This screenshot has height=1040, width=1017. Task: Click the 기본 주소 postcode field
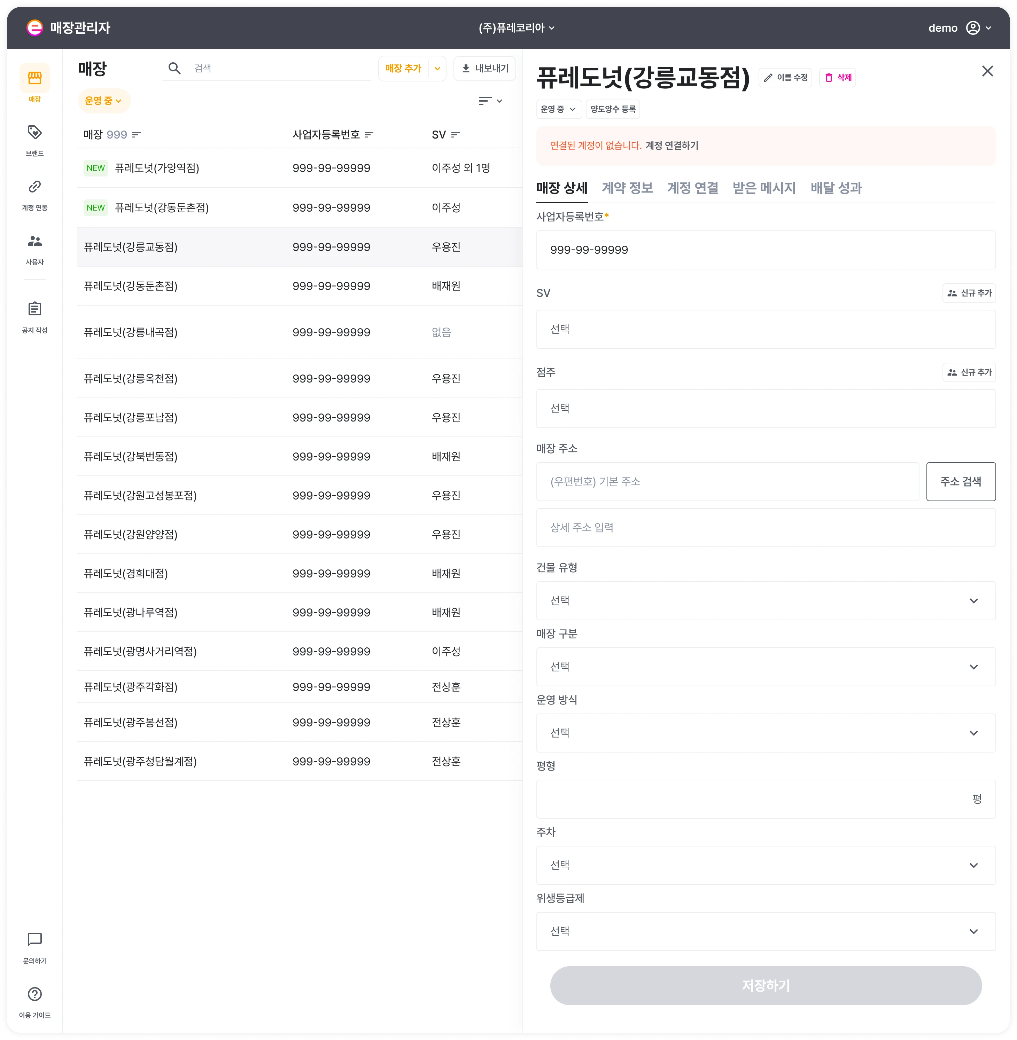(x=728, y=482)
